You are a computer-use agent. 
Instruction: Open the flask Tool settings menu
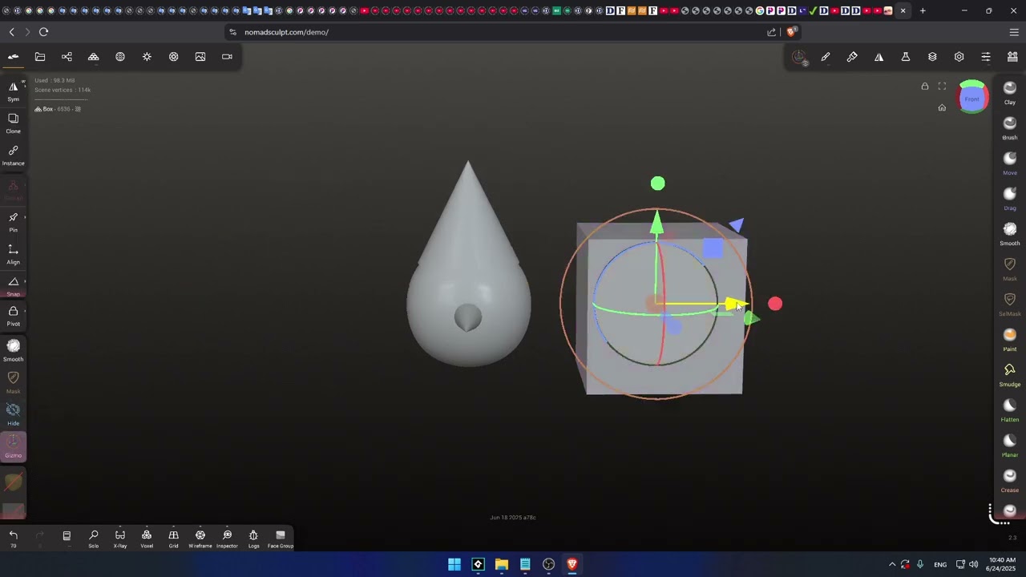(906, 57)
